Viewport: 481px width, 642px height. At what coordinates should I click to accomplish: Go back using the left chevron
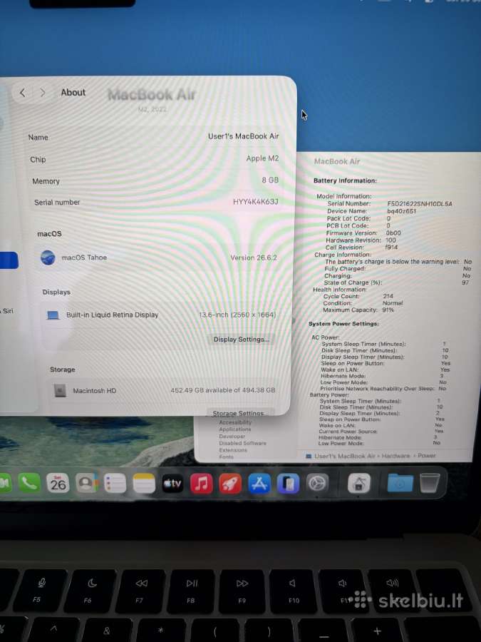coord(23,93)
